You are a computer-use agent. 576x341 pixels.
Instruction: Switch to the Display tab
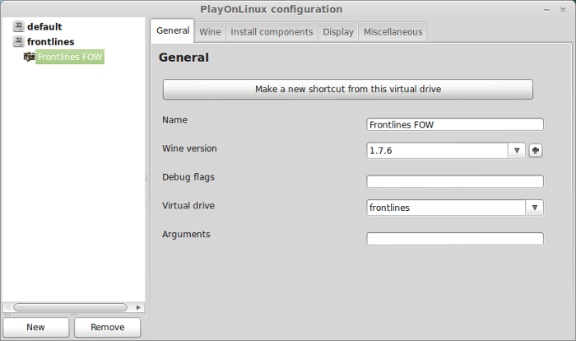point(338,32)
